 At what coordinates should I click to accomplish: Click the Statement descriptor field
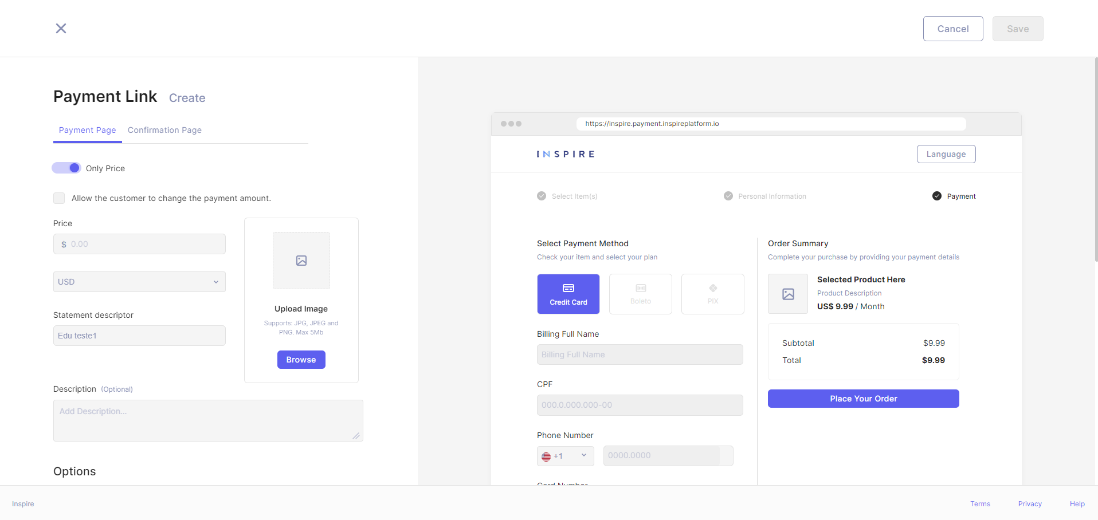click(x=139, y=336)
